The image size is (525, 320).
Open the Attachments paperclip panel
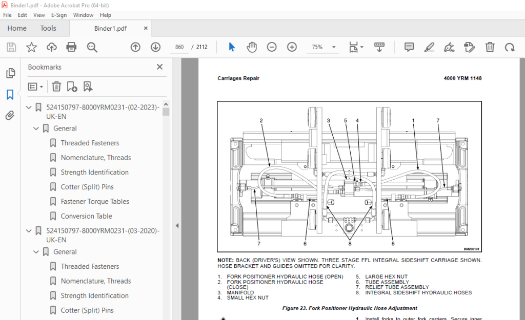10,115
